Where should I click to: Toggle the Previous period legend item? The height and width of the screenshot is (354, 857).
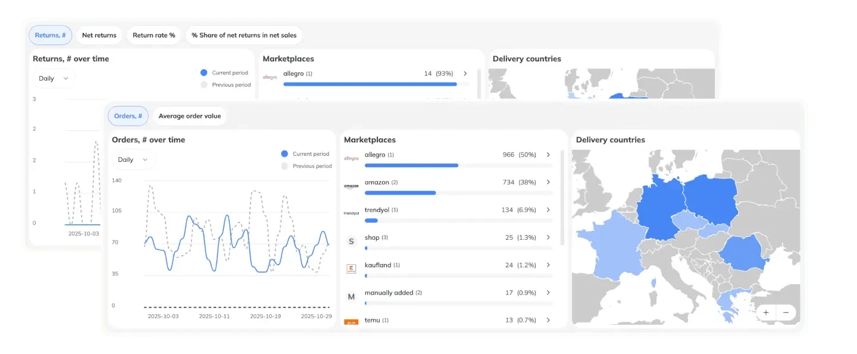[x=306, y=166]
